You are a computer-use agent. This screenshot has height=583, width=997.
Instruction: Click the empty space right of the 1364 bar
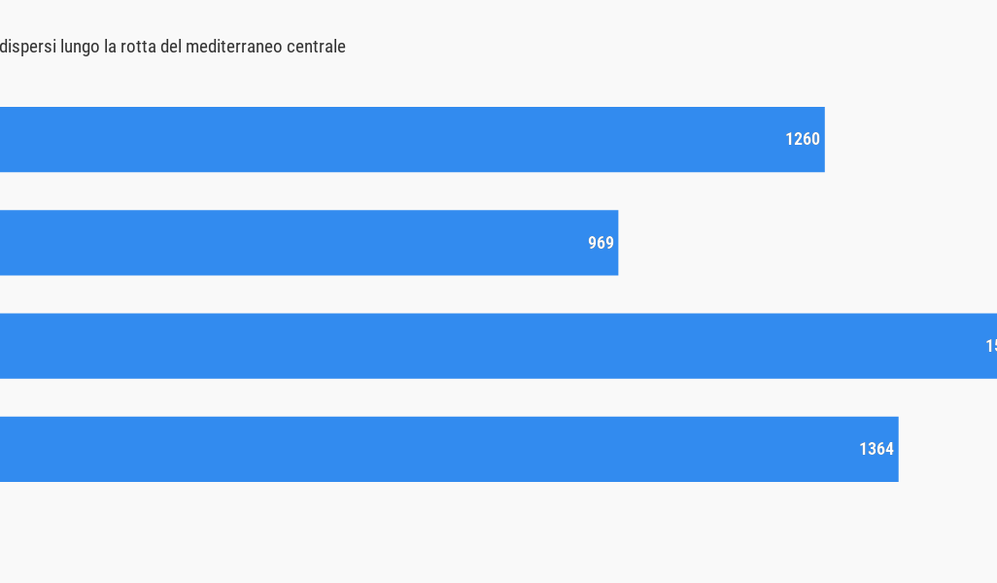(x=947, y=450)
